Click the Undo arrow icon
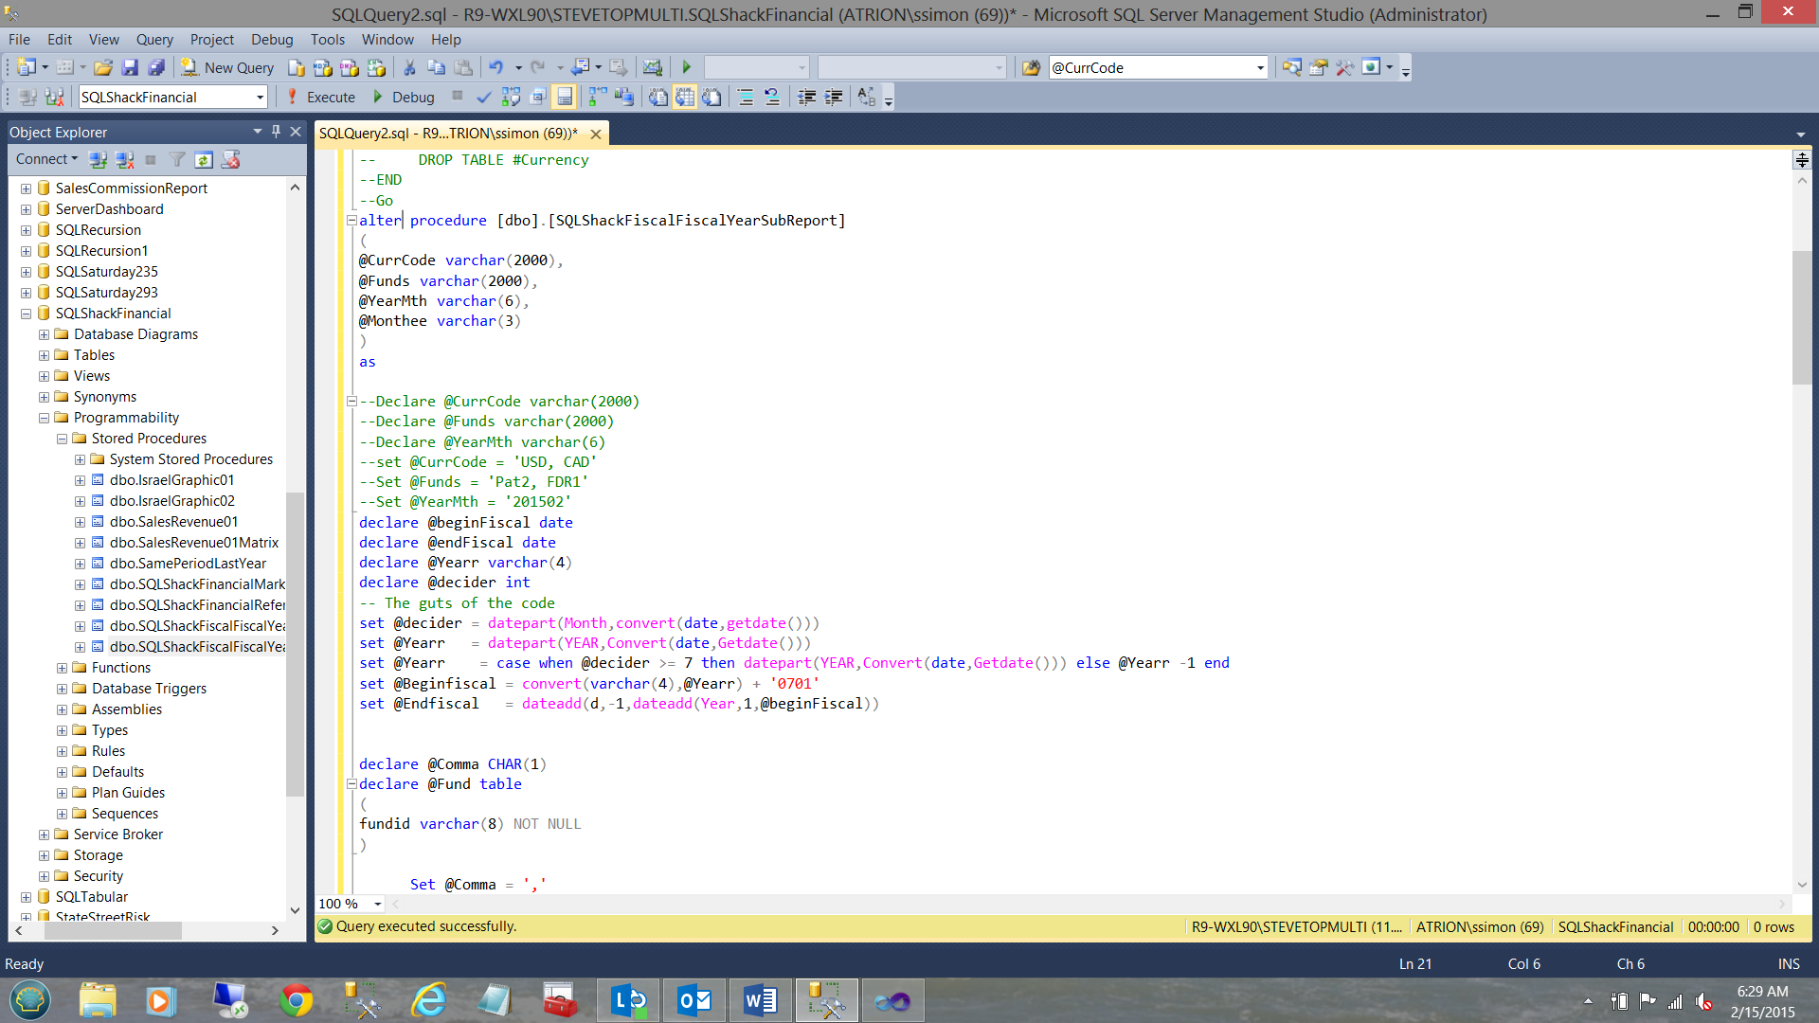Image resolution: width=1819 pixels, height=1023 pixels. (x=495, y=67)
